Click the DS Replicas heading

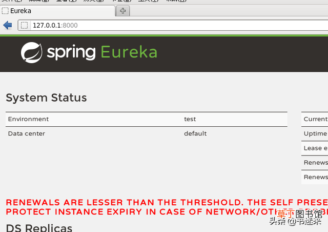(39, 227)
